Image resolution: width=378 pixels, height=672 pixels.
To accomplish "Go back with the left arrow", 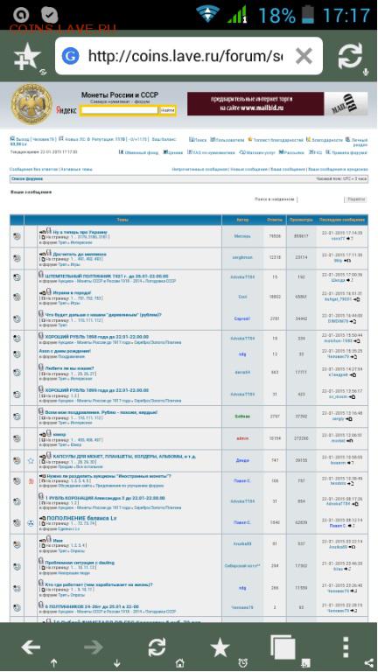I will tap(31, 647).
